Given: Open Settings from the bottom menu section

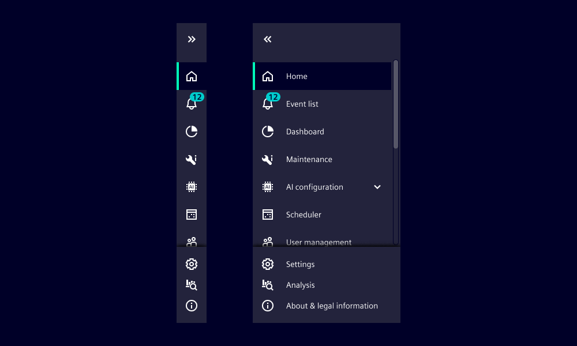Looking at the screenshot, I should point(300,264).
